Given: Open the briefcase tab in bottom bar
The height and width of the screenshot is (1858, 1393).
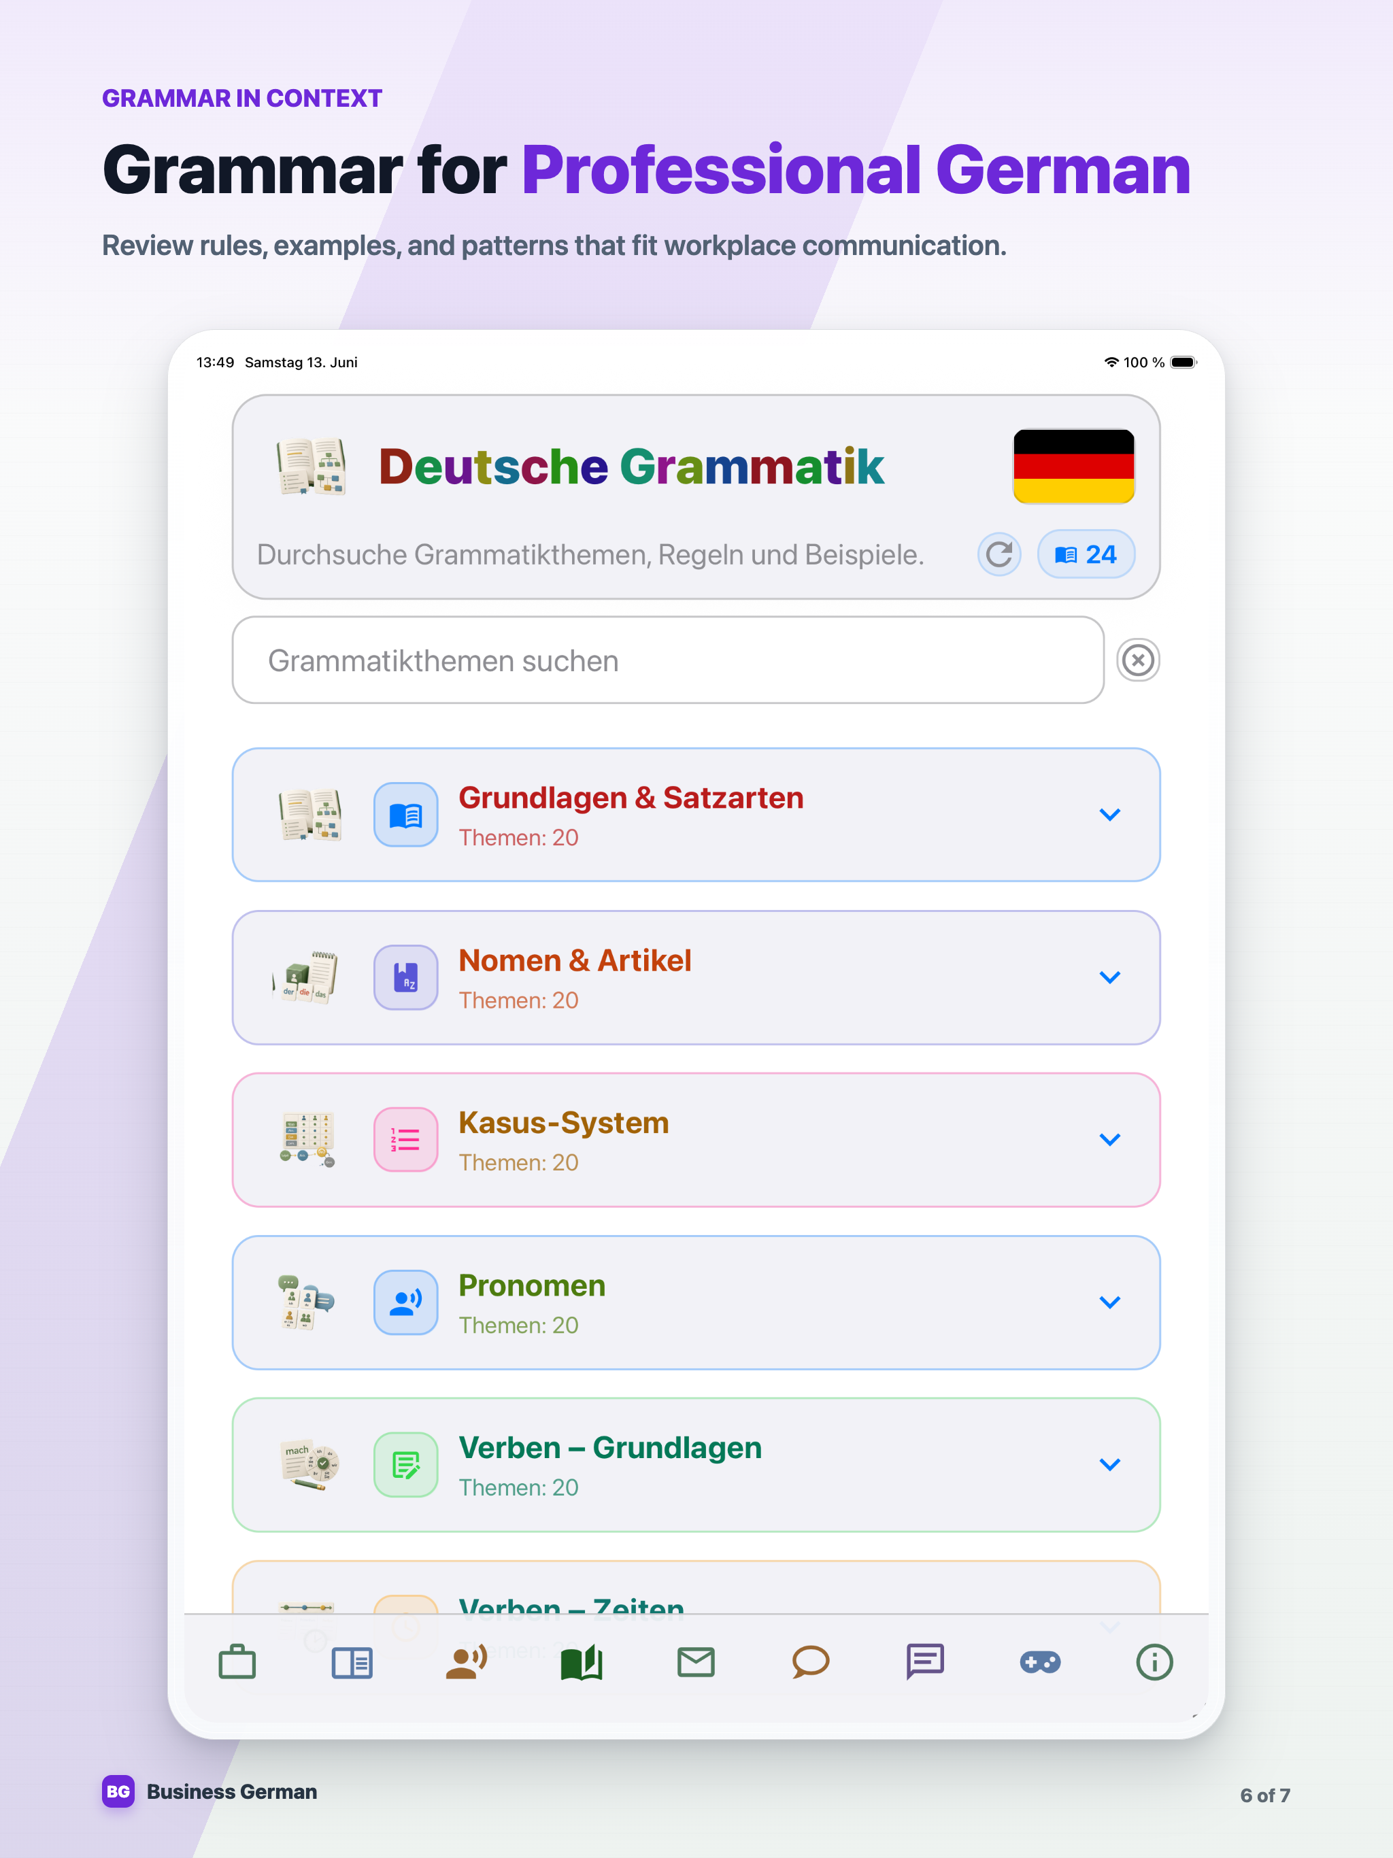Looking at the screenshot, I should (237, 1661).
